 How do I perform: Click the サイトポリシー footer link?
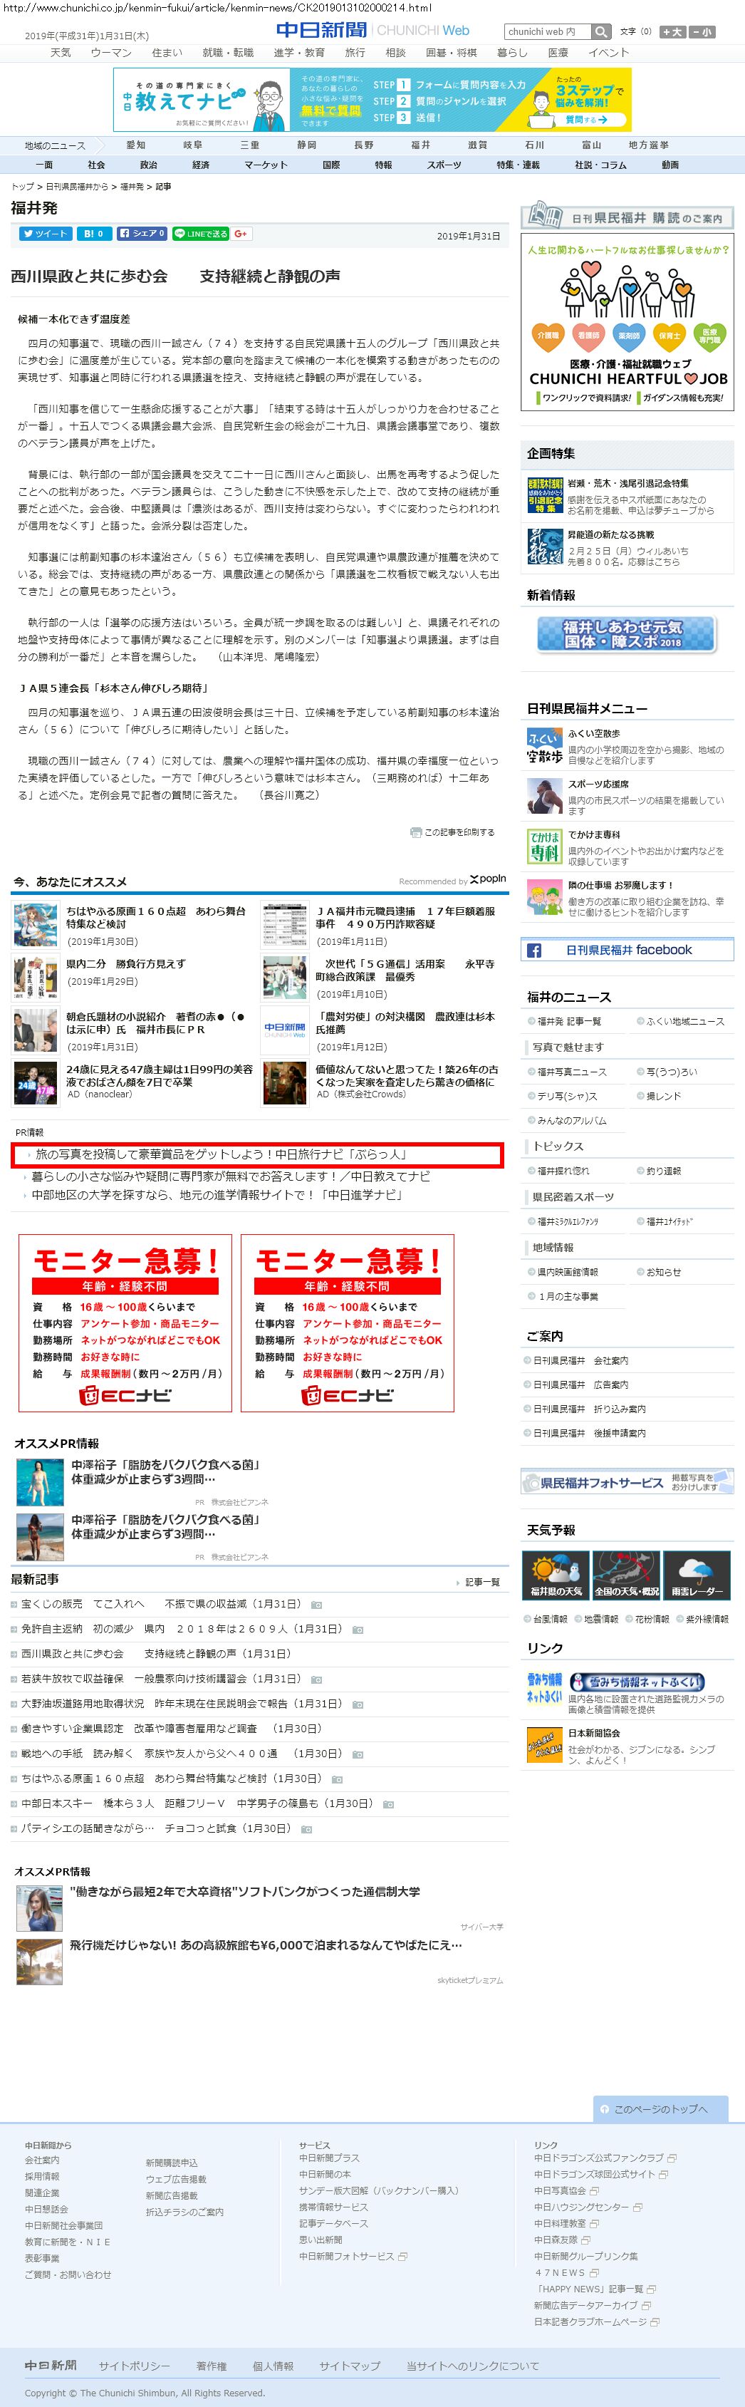coord(135,2366)
